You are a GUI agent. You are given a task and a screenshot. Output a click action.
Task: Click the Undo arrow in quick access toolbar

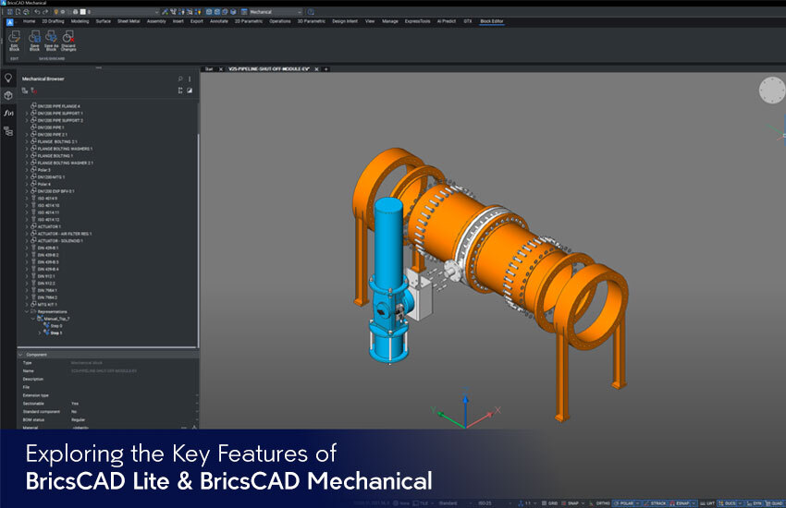click(x=37, y=11)
